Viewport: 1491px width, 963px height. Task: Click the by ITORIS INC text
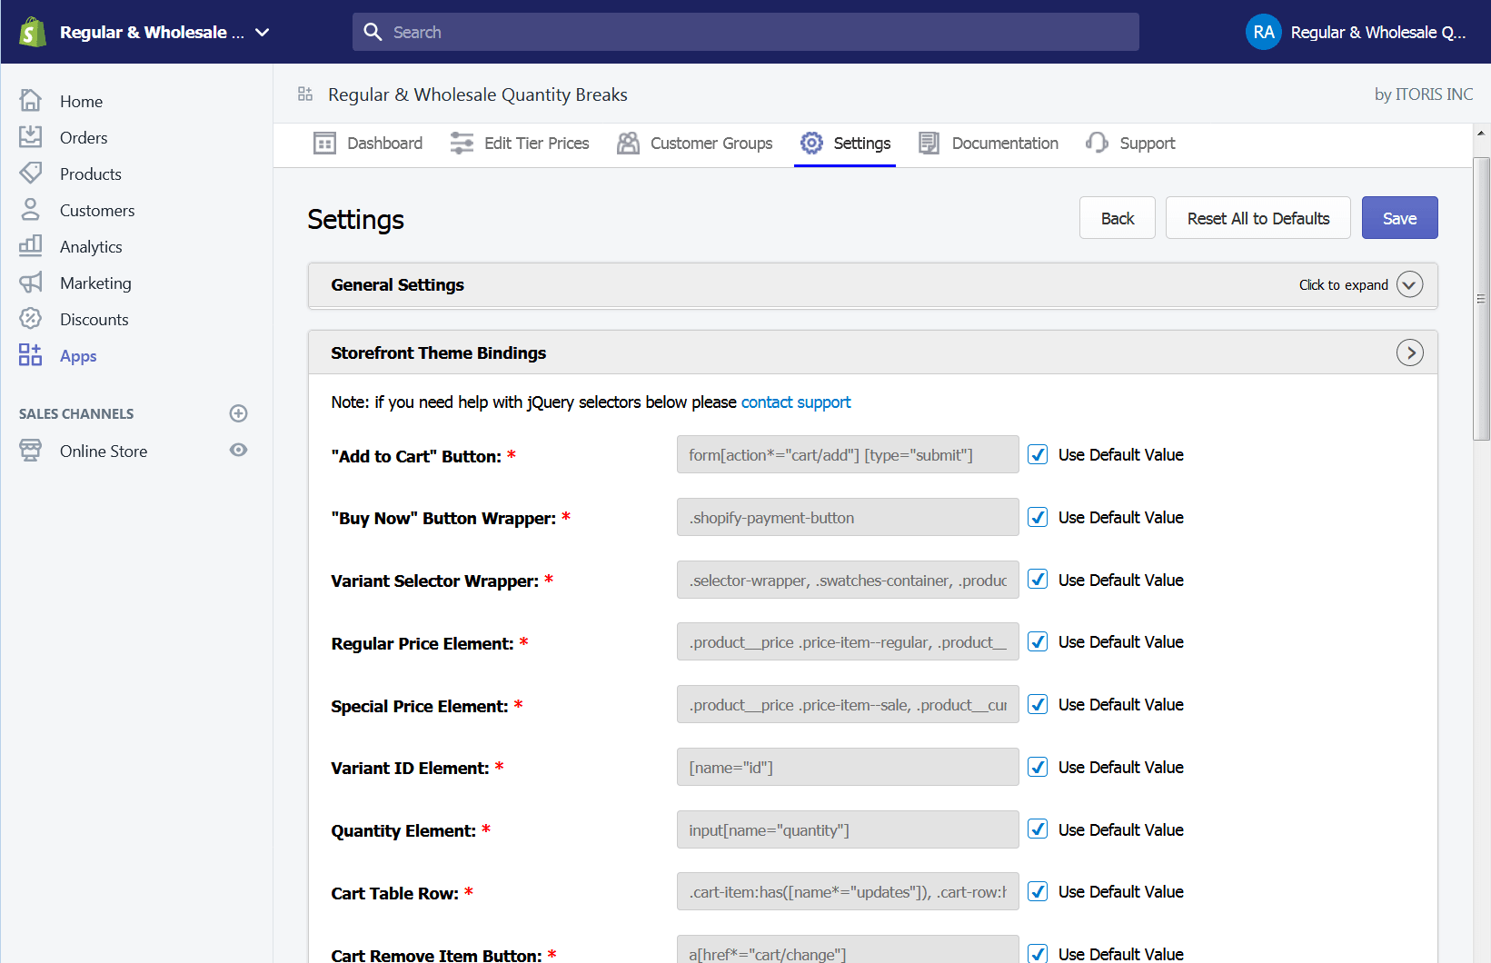click(x=1424, y=94)
